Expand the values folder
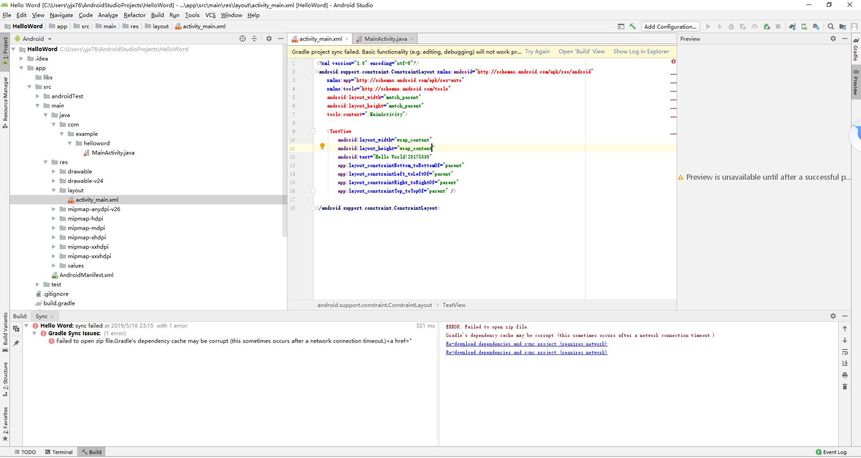The width and height of the screenshot is (861, 458). (x=53, y=265)
